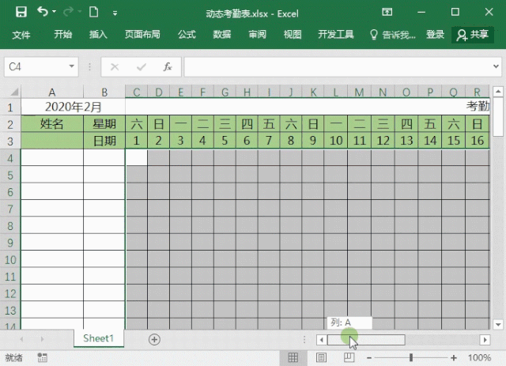506x366 pixels.
Task: Open the 数据 tab
Action: point(221,34)
